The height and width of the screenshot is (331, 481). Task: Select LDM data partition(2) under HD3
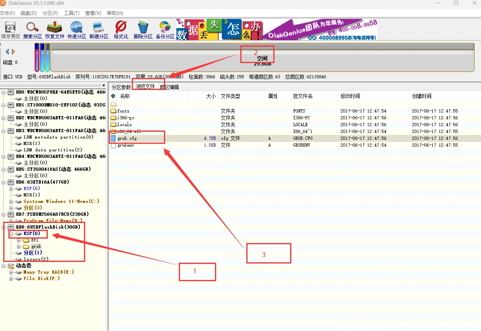point(53,150)
